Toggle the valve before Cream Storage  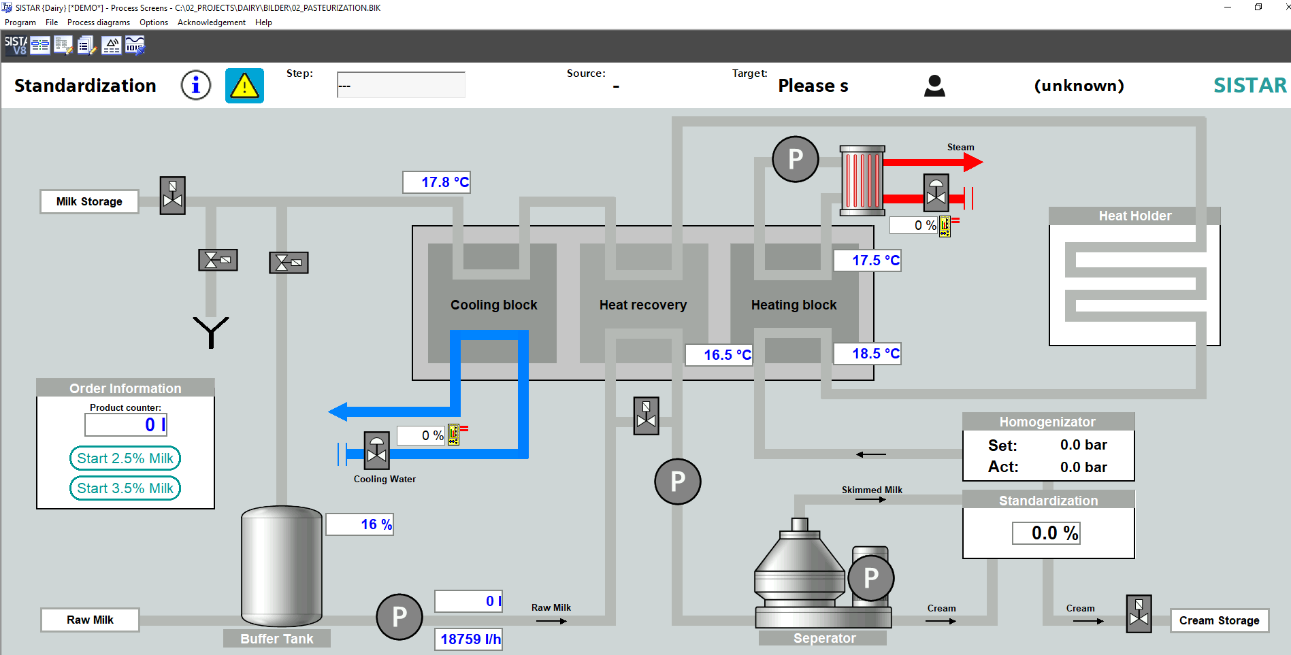(x=1139, y=614)
